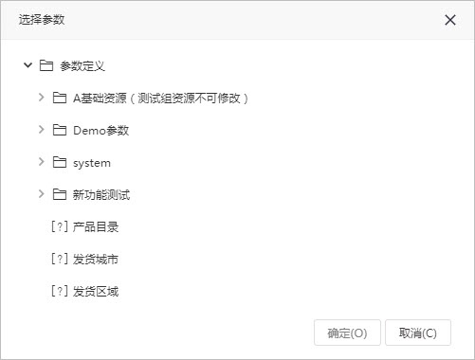Expand the system folder chevron
This screenshot has height=360, width=475.
point(41,162)
